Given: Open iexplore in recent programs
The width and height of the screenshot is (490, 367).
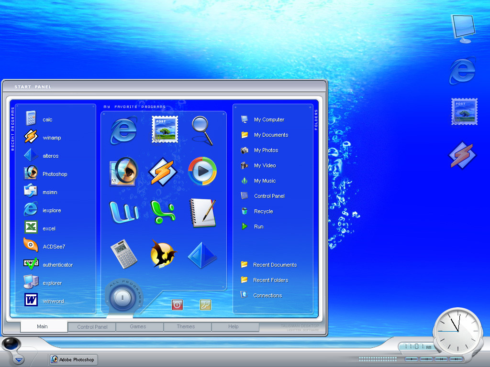Looking at the screenshot, I should pyautogui.click(x=43, y=210).
